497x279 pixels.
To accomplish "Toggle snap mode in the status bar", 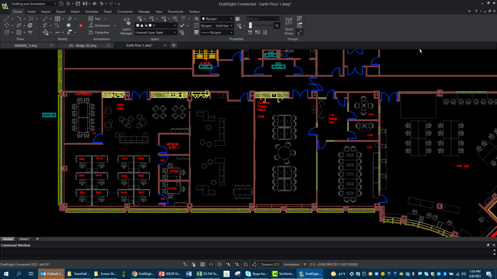I will pos(193,264).
